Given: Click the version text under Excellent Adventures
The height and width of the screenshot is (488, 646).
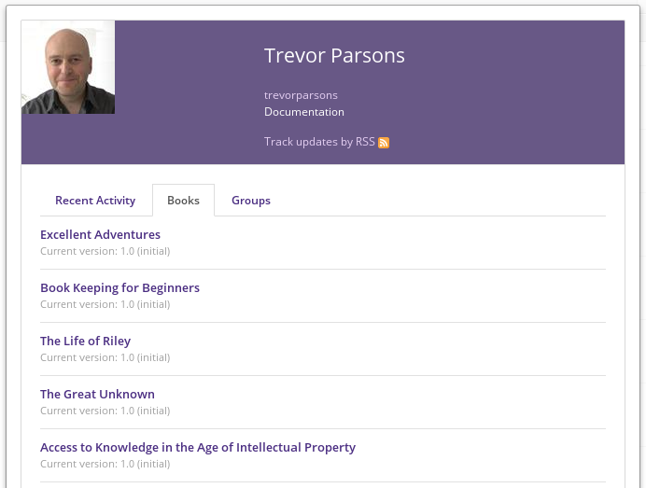Looking at the screenshot, I should tap(105, 251).
